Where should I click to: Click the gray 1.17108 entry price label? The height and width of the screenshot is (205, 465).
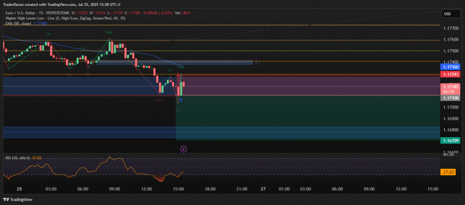(x=450, y=98)
